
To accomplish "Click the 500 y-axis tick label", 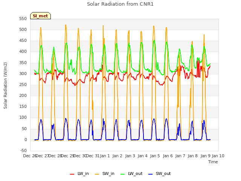I will [23, 29].
